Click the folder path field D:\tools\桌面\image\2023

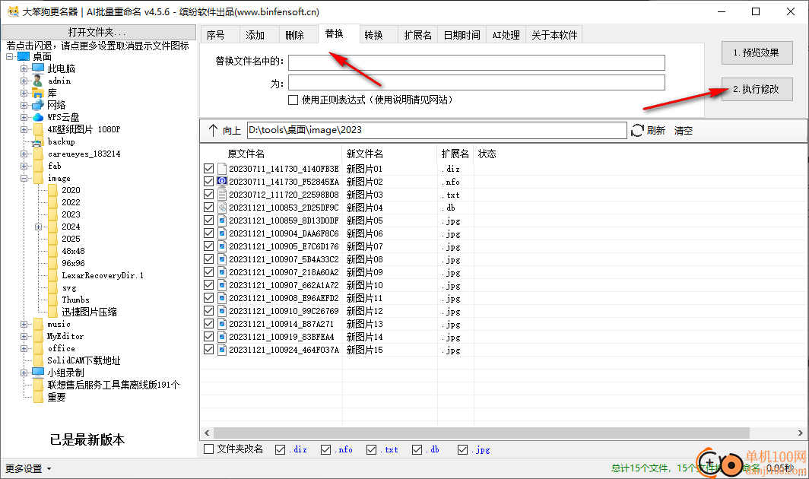point(436,130)
